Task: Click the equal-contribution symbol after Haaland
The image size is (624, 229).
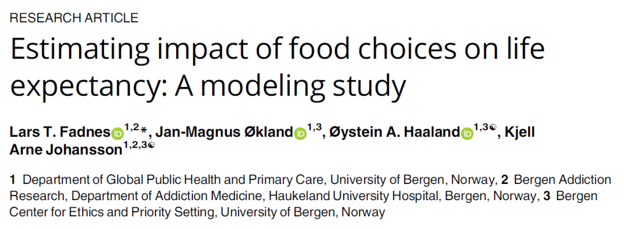Action: [x=493, y=127]
